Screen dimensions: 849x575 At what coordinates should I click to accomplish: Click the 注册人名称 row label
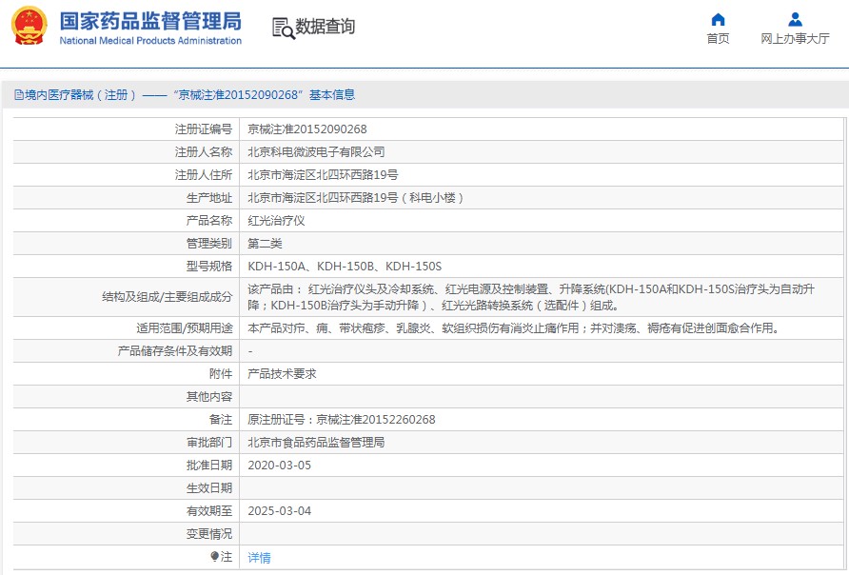click(203, 152)
